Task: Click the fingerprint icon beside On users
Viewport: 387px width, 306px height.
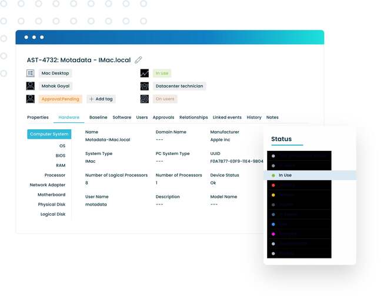Action: point(144,99)
